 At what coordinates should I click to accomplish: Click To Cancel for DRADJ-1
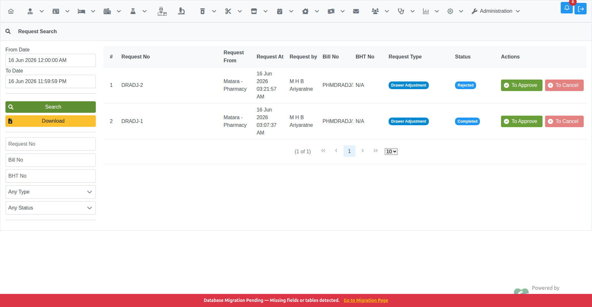tap(564, 121)
